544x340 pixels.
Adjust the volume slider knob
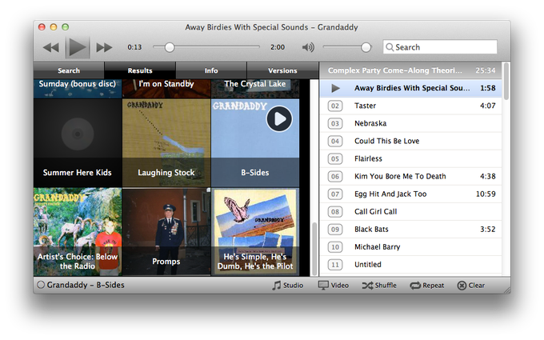(x=366, y=47)
